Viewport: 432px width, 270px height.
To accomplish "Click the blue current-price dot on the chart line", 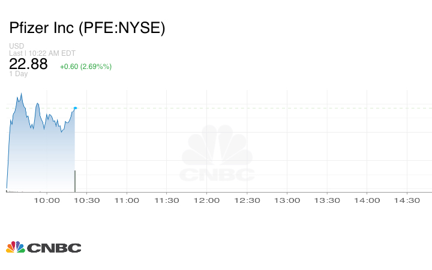I will click(x=75, y=108).
